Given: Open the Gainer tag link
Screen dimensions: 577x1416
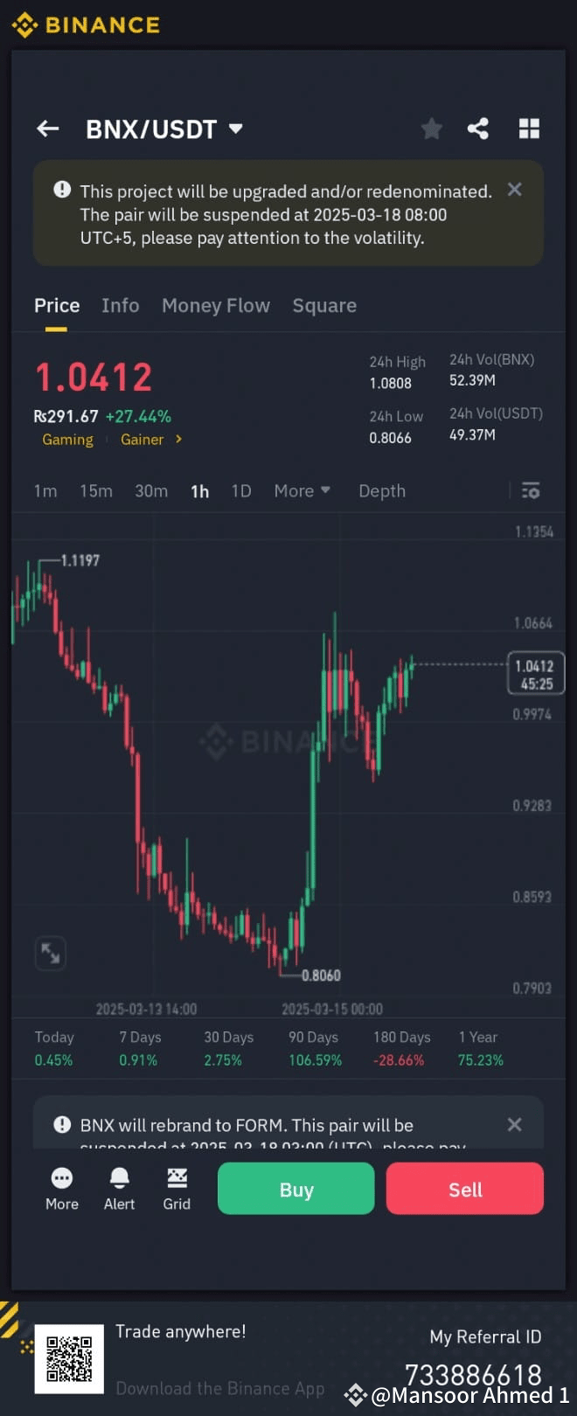Looking at the screenshot, I should pos(142,440).
